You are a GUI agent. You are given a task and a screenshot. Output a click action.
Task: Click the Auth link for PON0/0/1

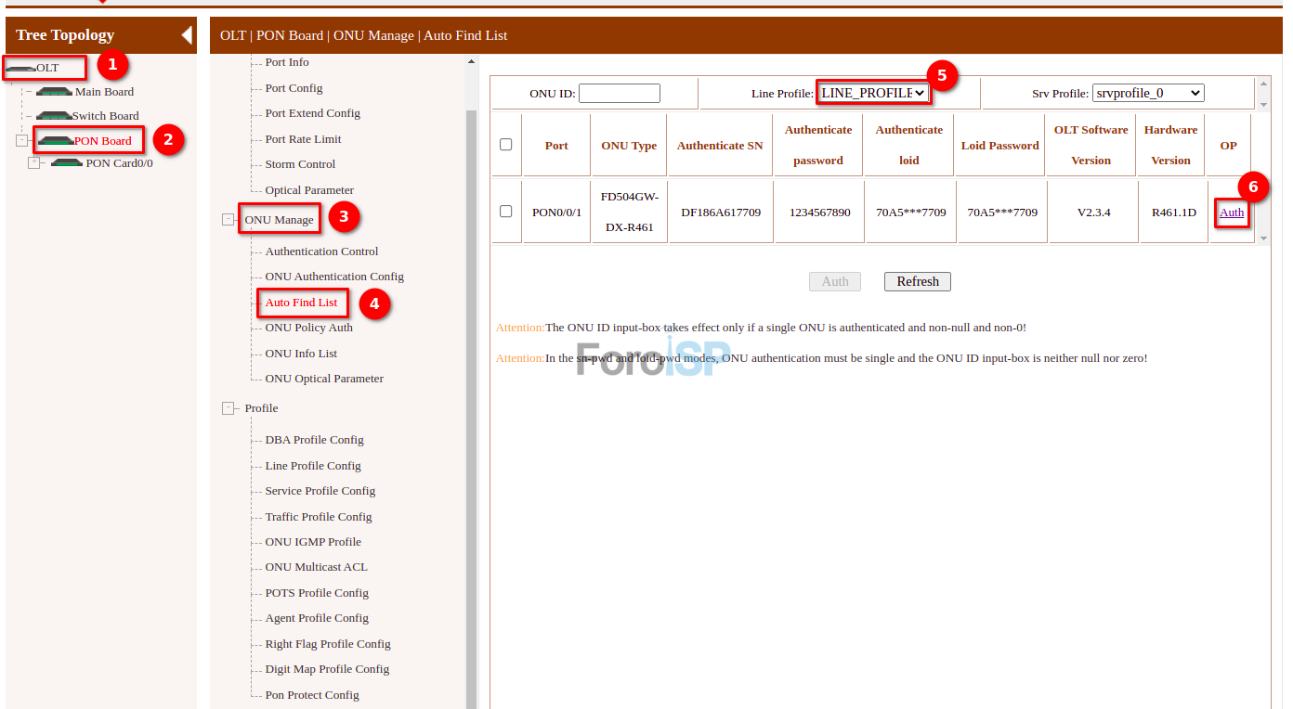coord(1231,213)
